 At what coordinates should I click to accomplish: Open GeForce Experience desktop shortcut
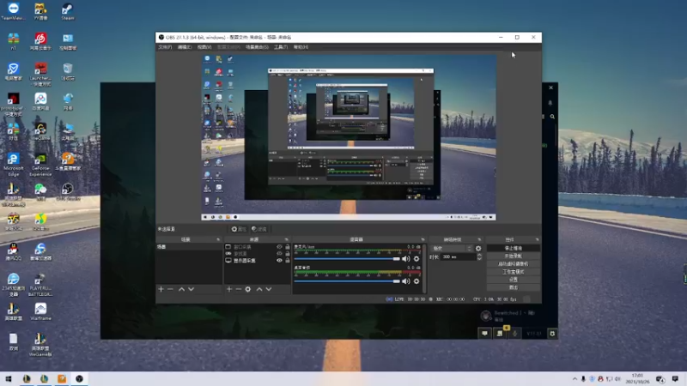click(x=40, y=165)
